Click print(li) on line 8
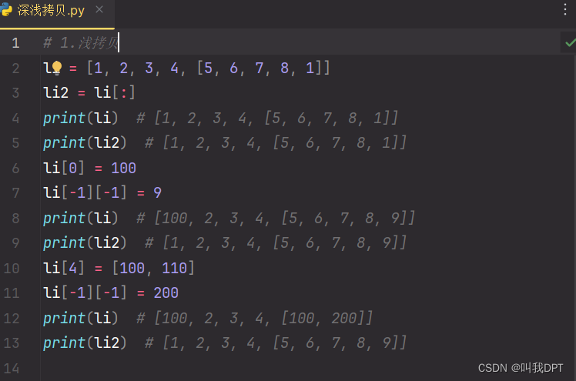576x381 pixels. click(80, 218)
